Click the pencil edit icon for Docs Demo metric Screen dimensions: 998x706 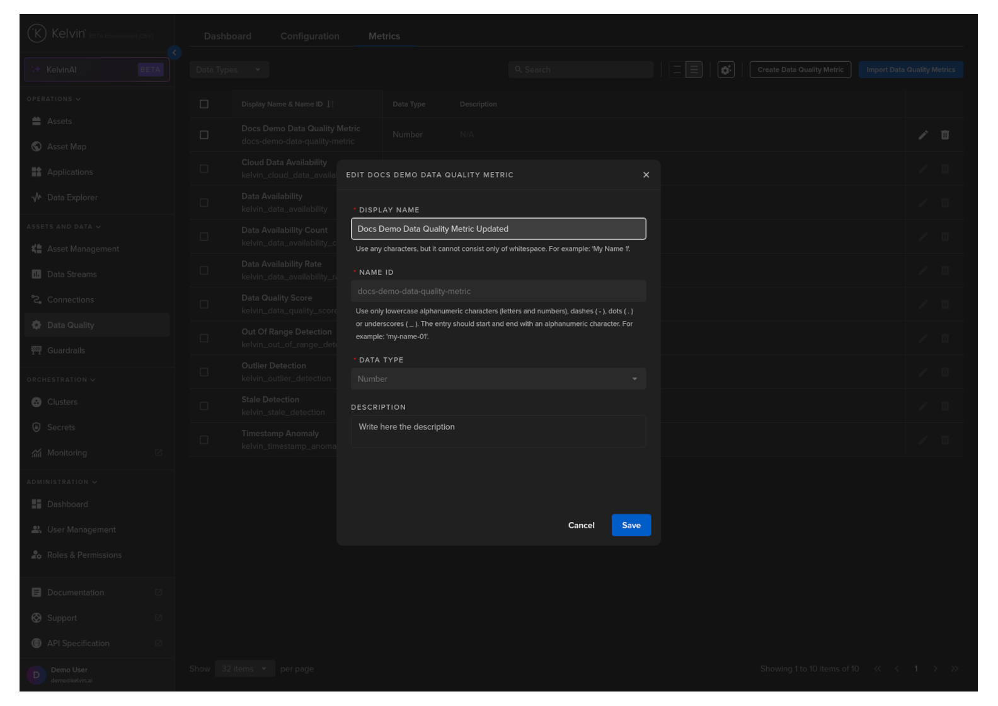922,135
